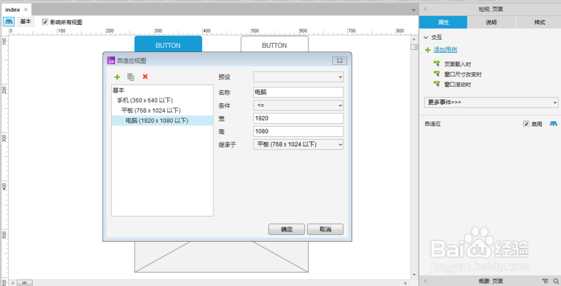Open the 继承于 dropdown
Screen dimensions: 561x286
298,145
